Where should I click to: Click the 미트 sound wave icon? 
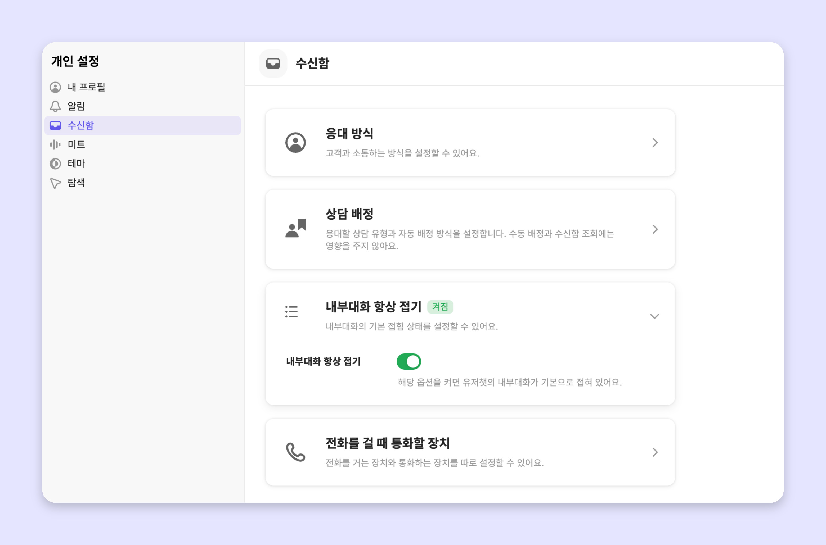tap(55, 144)
